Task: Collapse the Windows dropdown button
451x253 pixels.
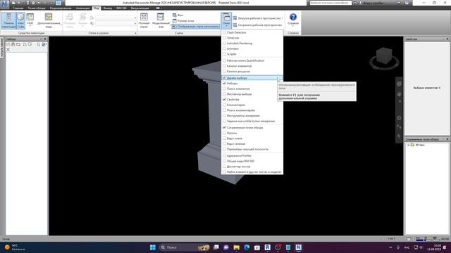Action: coord(226,20)
